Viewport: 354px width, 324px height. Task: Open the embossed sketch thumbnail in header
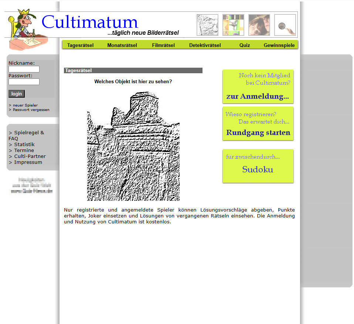tap(207, 25)
